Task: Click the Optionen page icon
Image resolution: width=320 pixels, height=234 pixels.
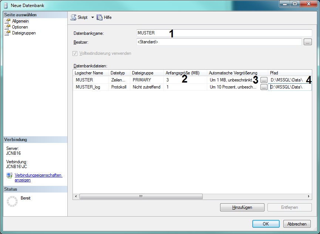Action: pyautogui.click(x=7, y=27)
